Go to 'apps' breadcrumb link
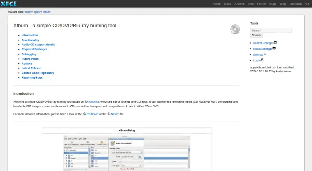 [37, 12]
